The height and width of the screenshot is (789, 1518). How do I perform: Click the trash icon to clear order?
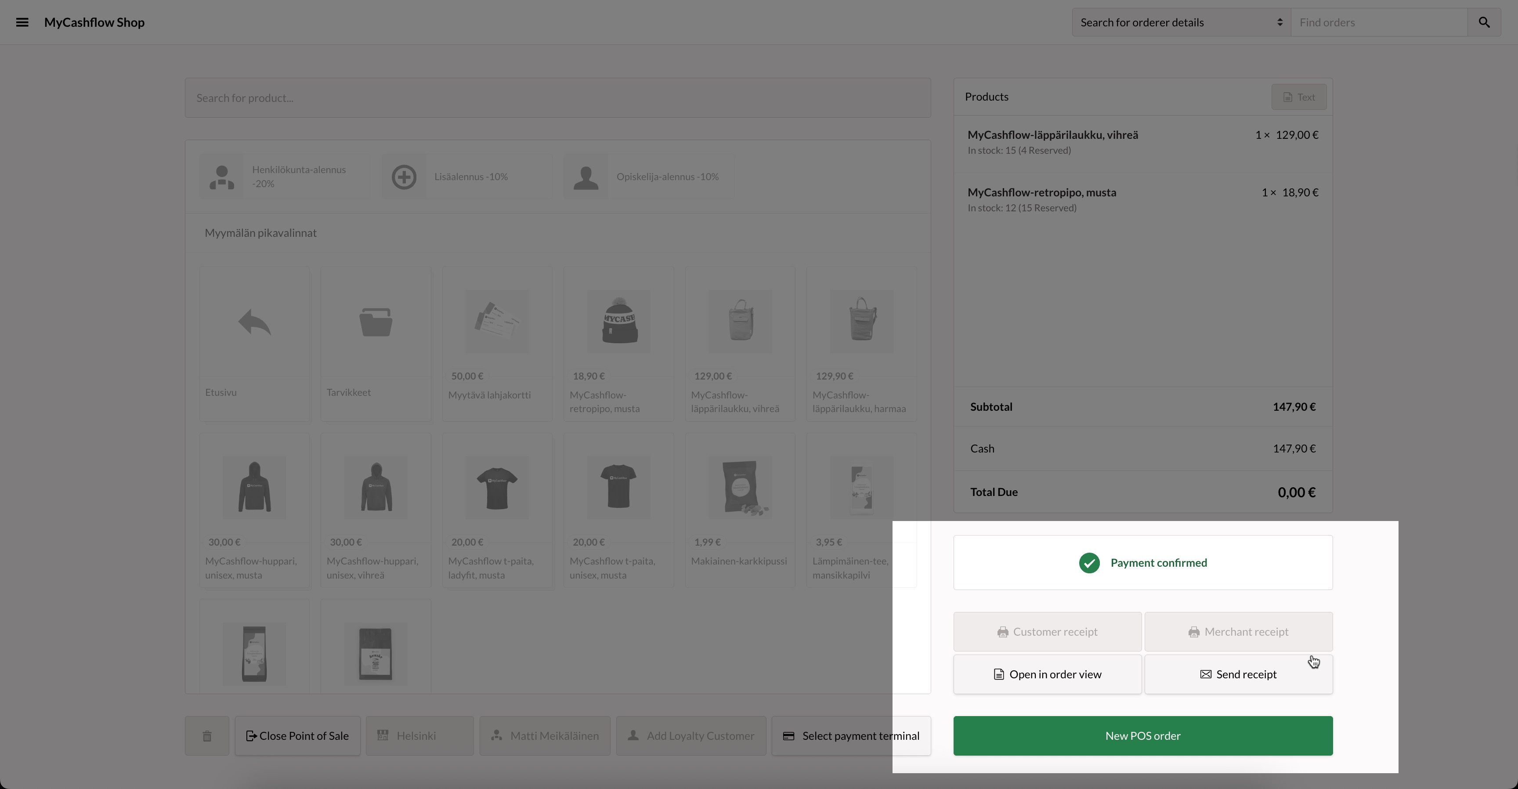pyautogui.click(x=207, y=736)
